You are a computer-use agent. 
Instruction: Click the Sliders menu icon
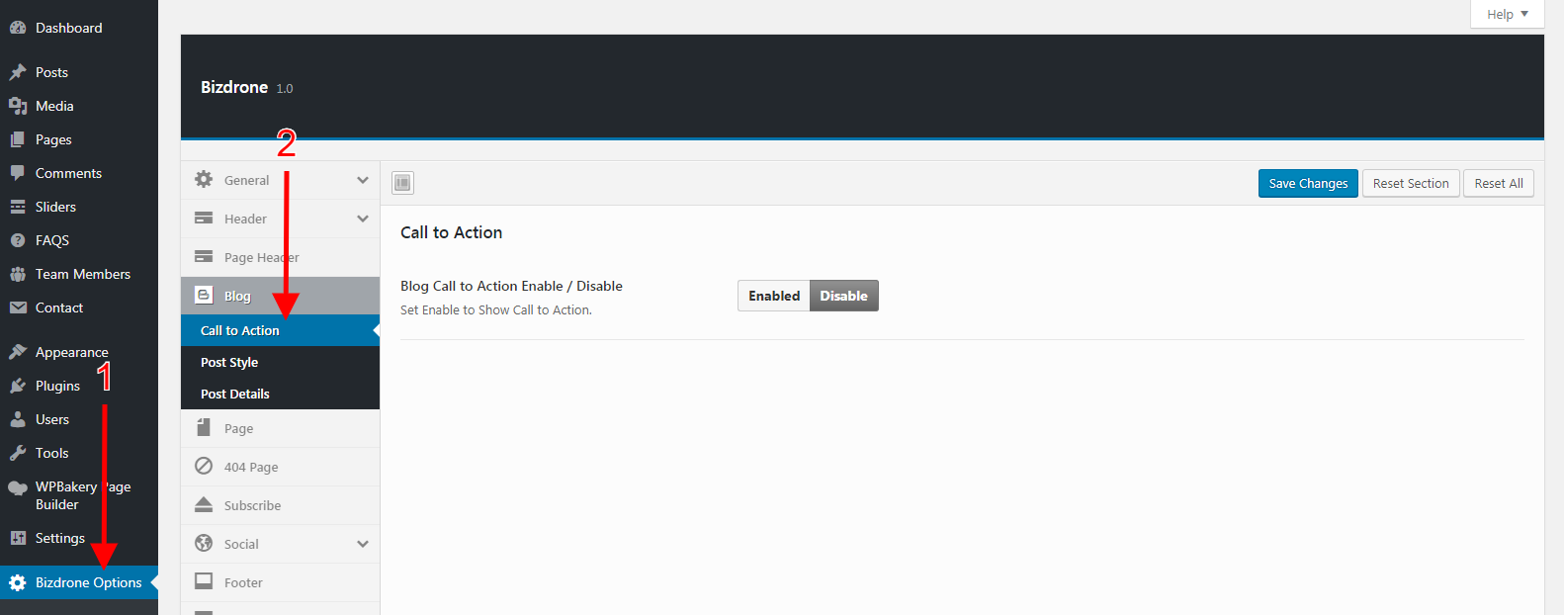pyautogui.click(x=18, y=207)
